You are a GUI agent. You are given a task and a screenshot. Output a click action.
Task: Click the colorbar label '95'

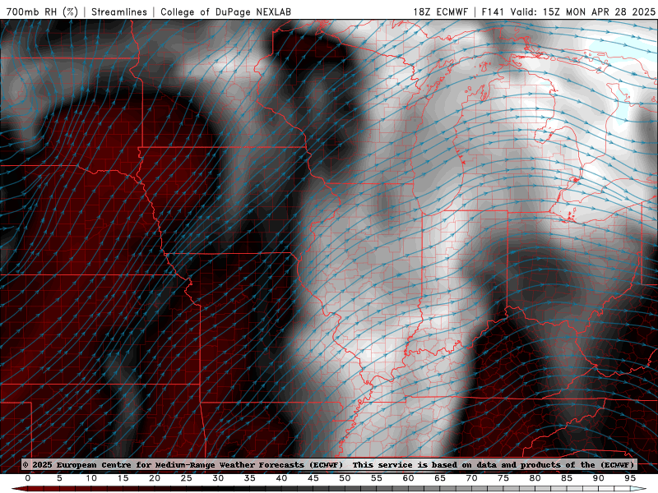pos(630,478)
